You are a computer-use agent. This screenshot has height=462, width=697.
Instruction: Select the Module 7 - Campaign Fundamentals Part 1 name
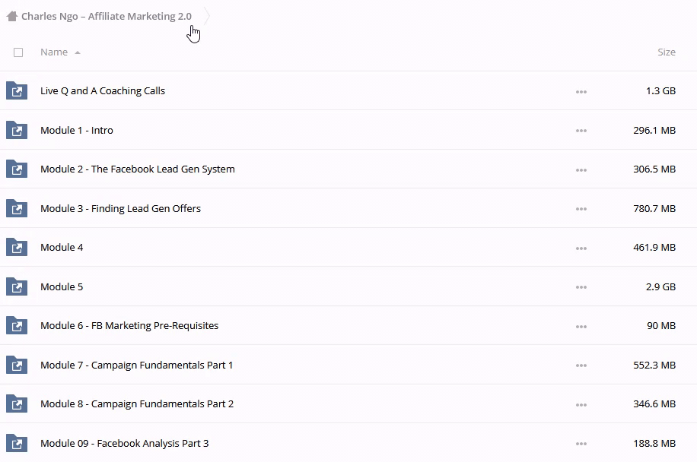[x=136, y=365]
